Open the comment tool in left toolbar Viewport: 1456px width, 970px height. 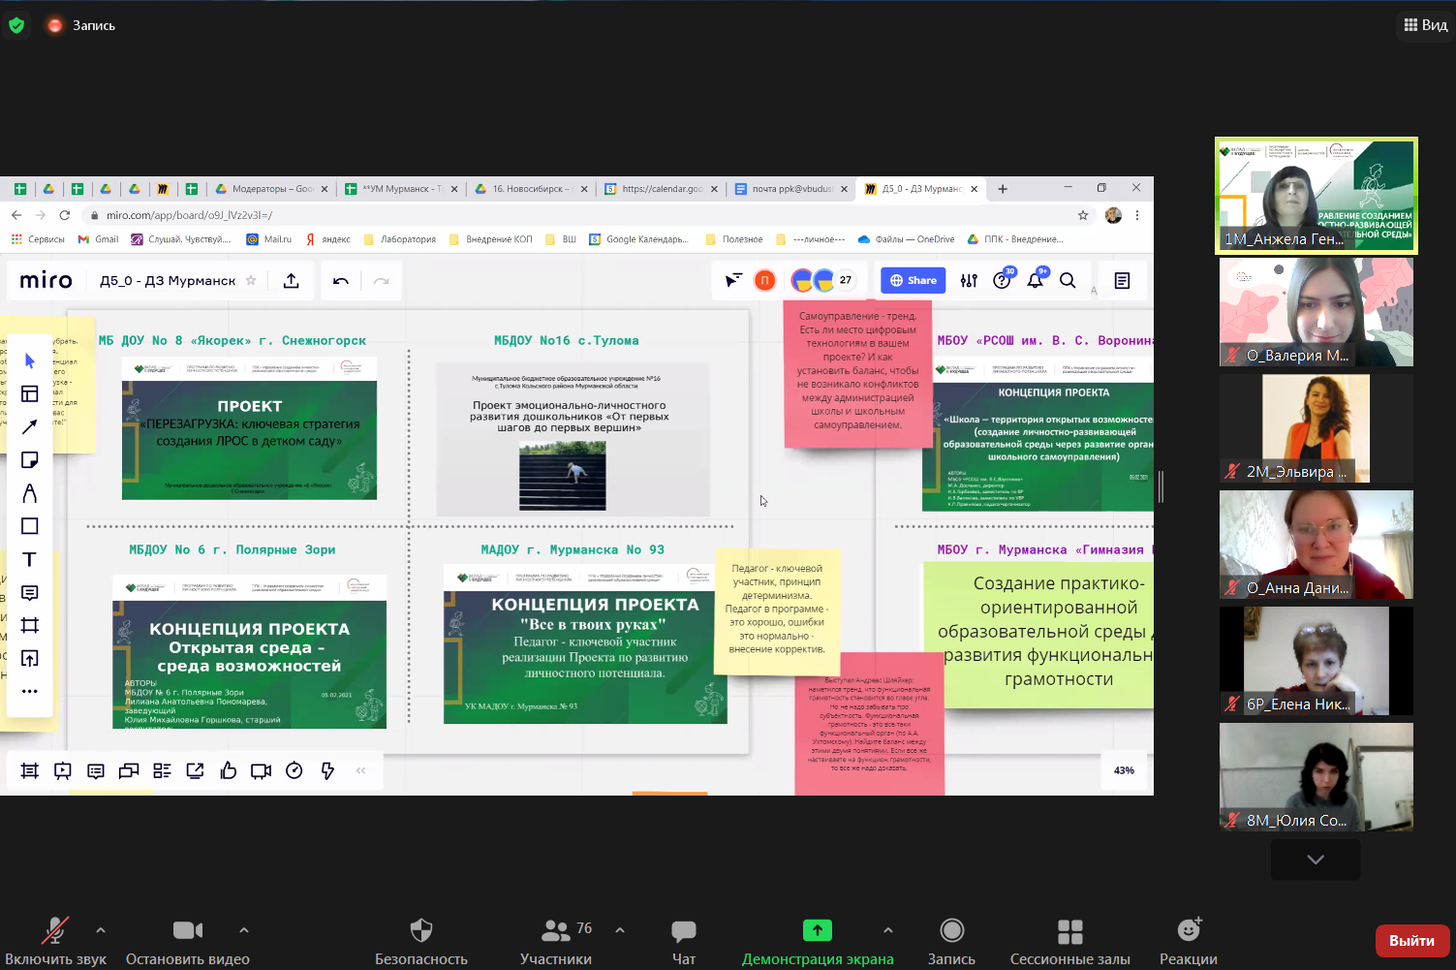30,592
